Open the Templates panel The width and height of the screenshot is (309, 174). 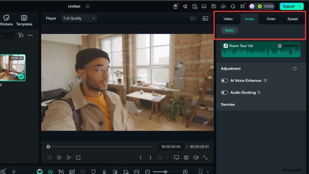coord(24,20)
